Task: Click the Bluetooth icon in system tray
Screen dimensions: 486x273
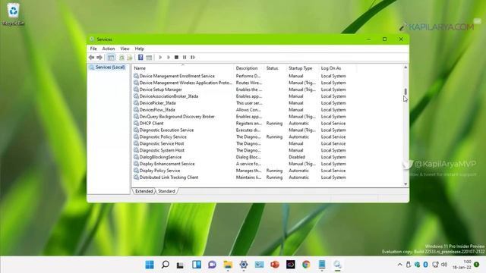Action: tap(425, 265)
